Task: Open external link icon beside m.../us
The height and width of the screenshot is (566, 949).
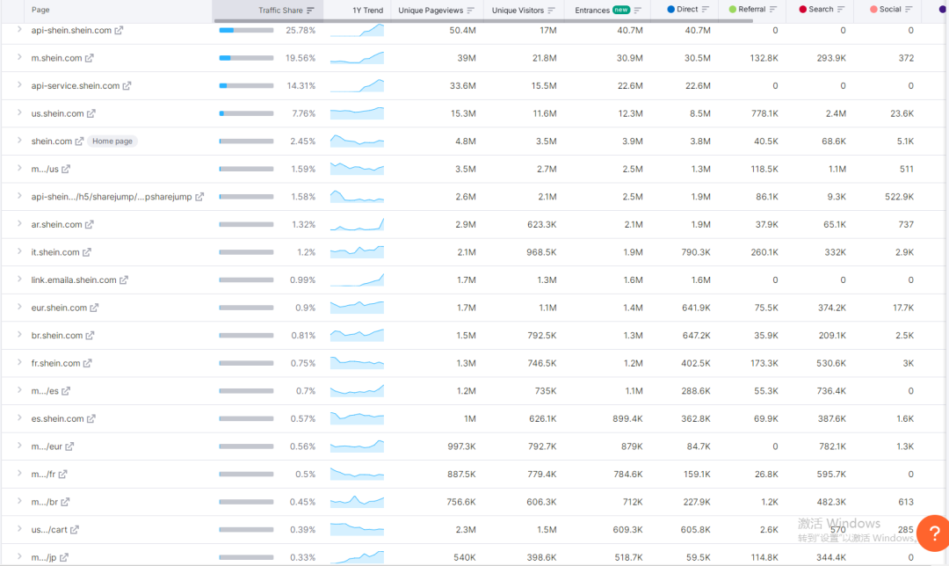Action: [66, 169]
